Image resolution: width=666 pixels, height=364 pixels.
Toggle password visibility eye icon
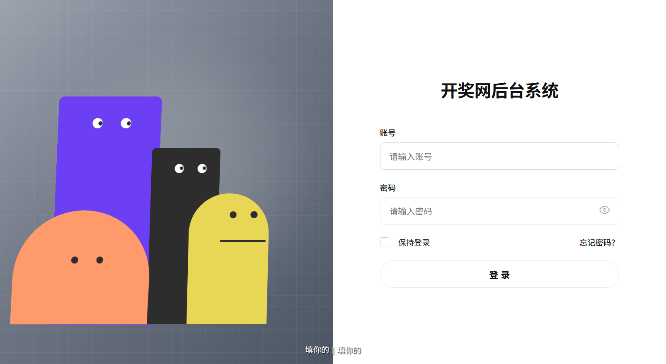(604, 210)
